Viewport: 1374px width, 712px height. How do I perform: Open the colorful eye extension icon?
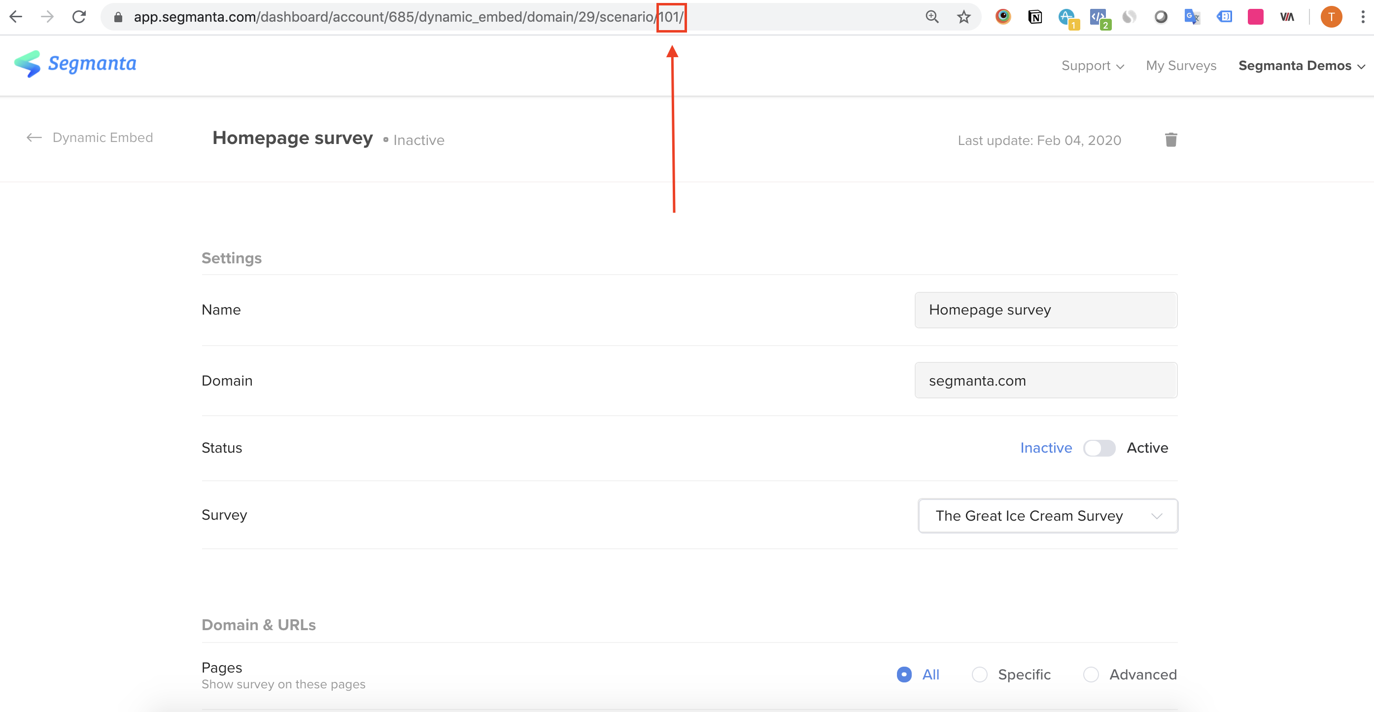tap(1003, 17)
